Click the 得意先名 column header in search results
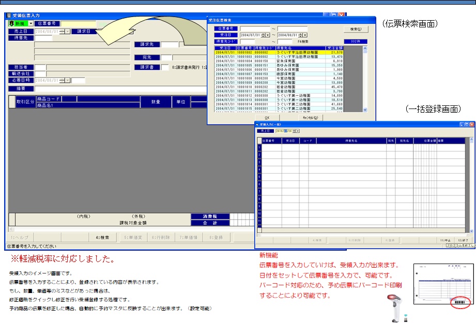 pyautogui.click(x=300, y=48)
